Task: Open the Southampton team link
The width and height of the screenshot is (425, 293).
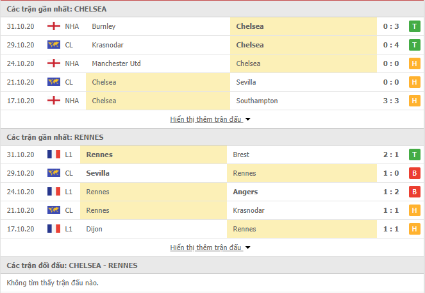Action: point(257,101)
